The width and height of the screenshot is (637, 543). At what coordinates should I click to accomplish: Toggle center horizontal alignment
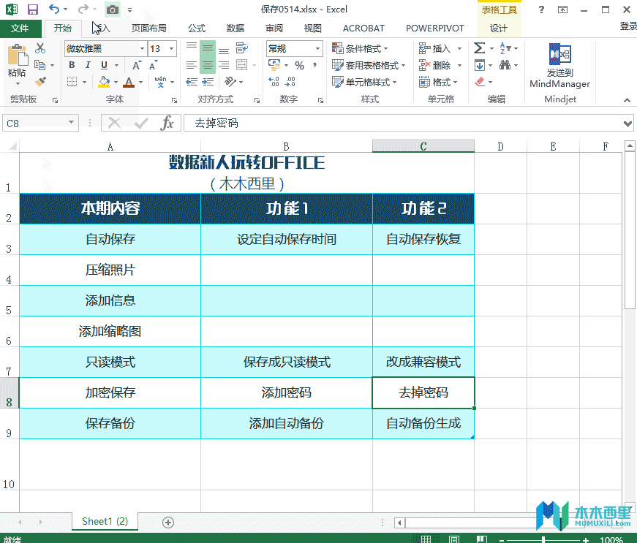point(208,65)
